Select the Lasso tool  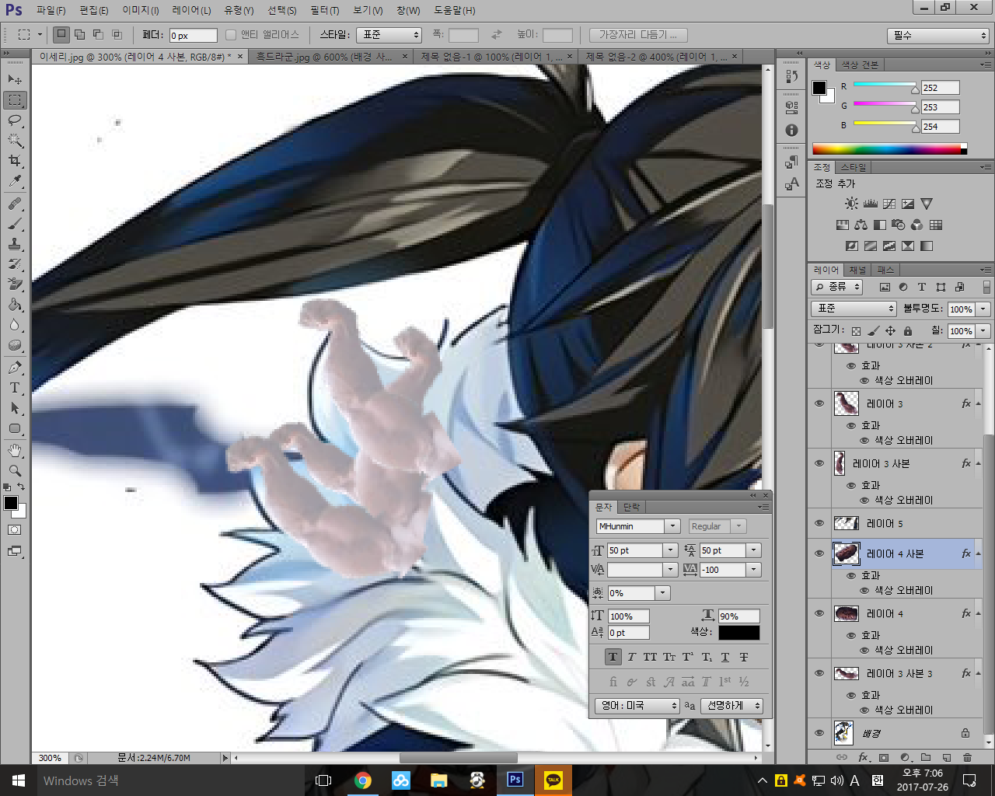(x=15, y=120)
